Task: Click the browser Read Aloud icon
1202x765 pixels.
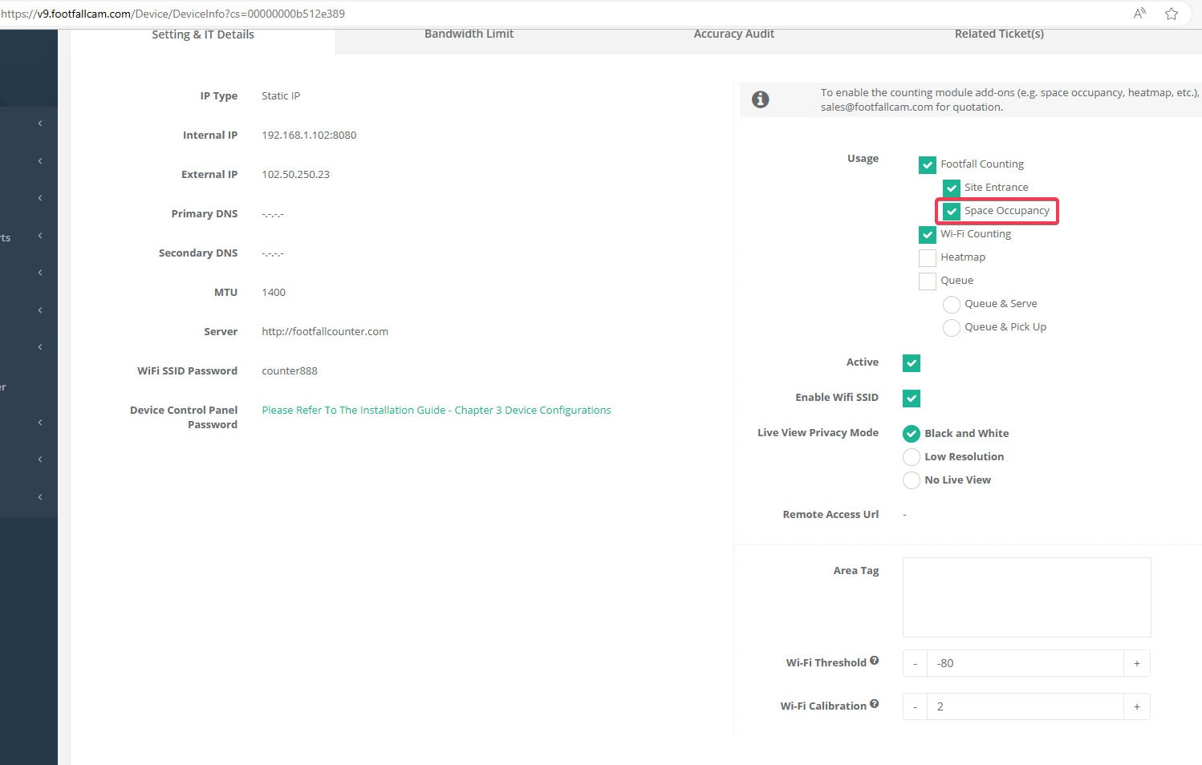Action: [x=1139, y=13]
